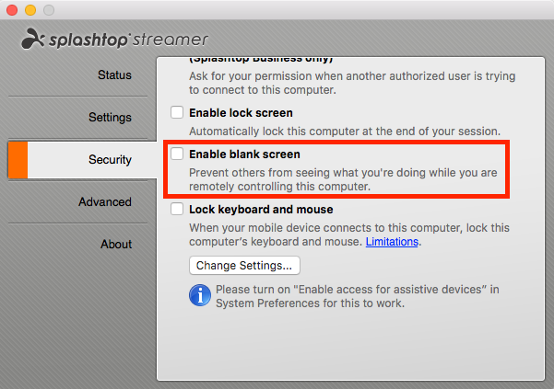The width and height of the screenshot is (554, 389).
Task: Open the About tab
Action: point(116,245)
